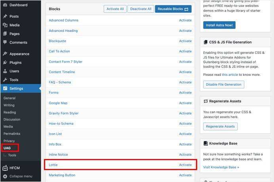Click the Settings sliders icon
Screen dimensions: 274x182
pos(5,88)
